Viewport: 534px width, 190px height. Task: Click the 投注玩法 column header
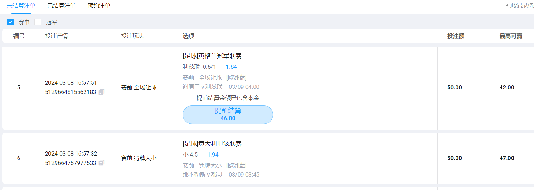132,36
